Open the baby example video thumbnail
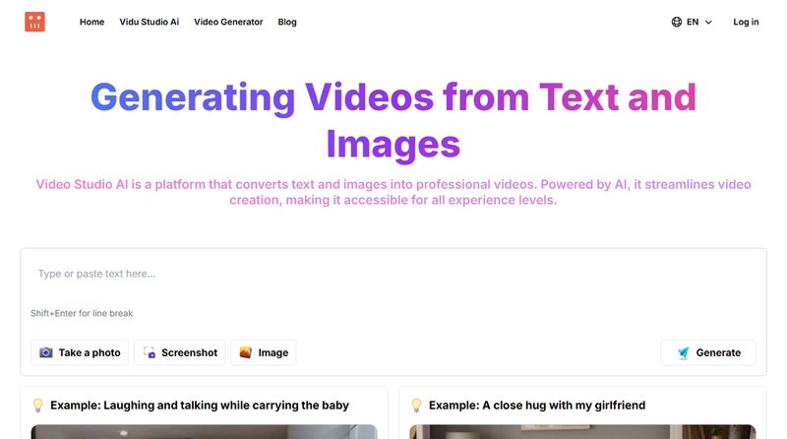Viewport: 787px width, 439px height. [204, 432]
